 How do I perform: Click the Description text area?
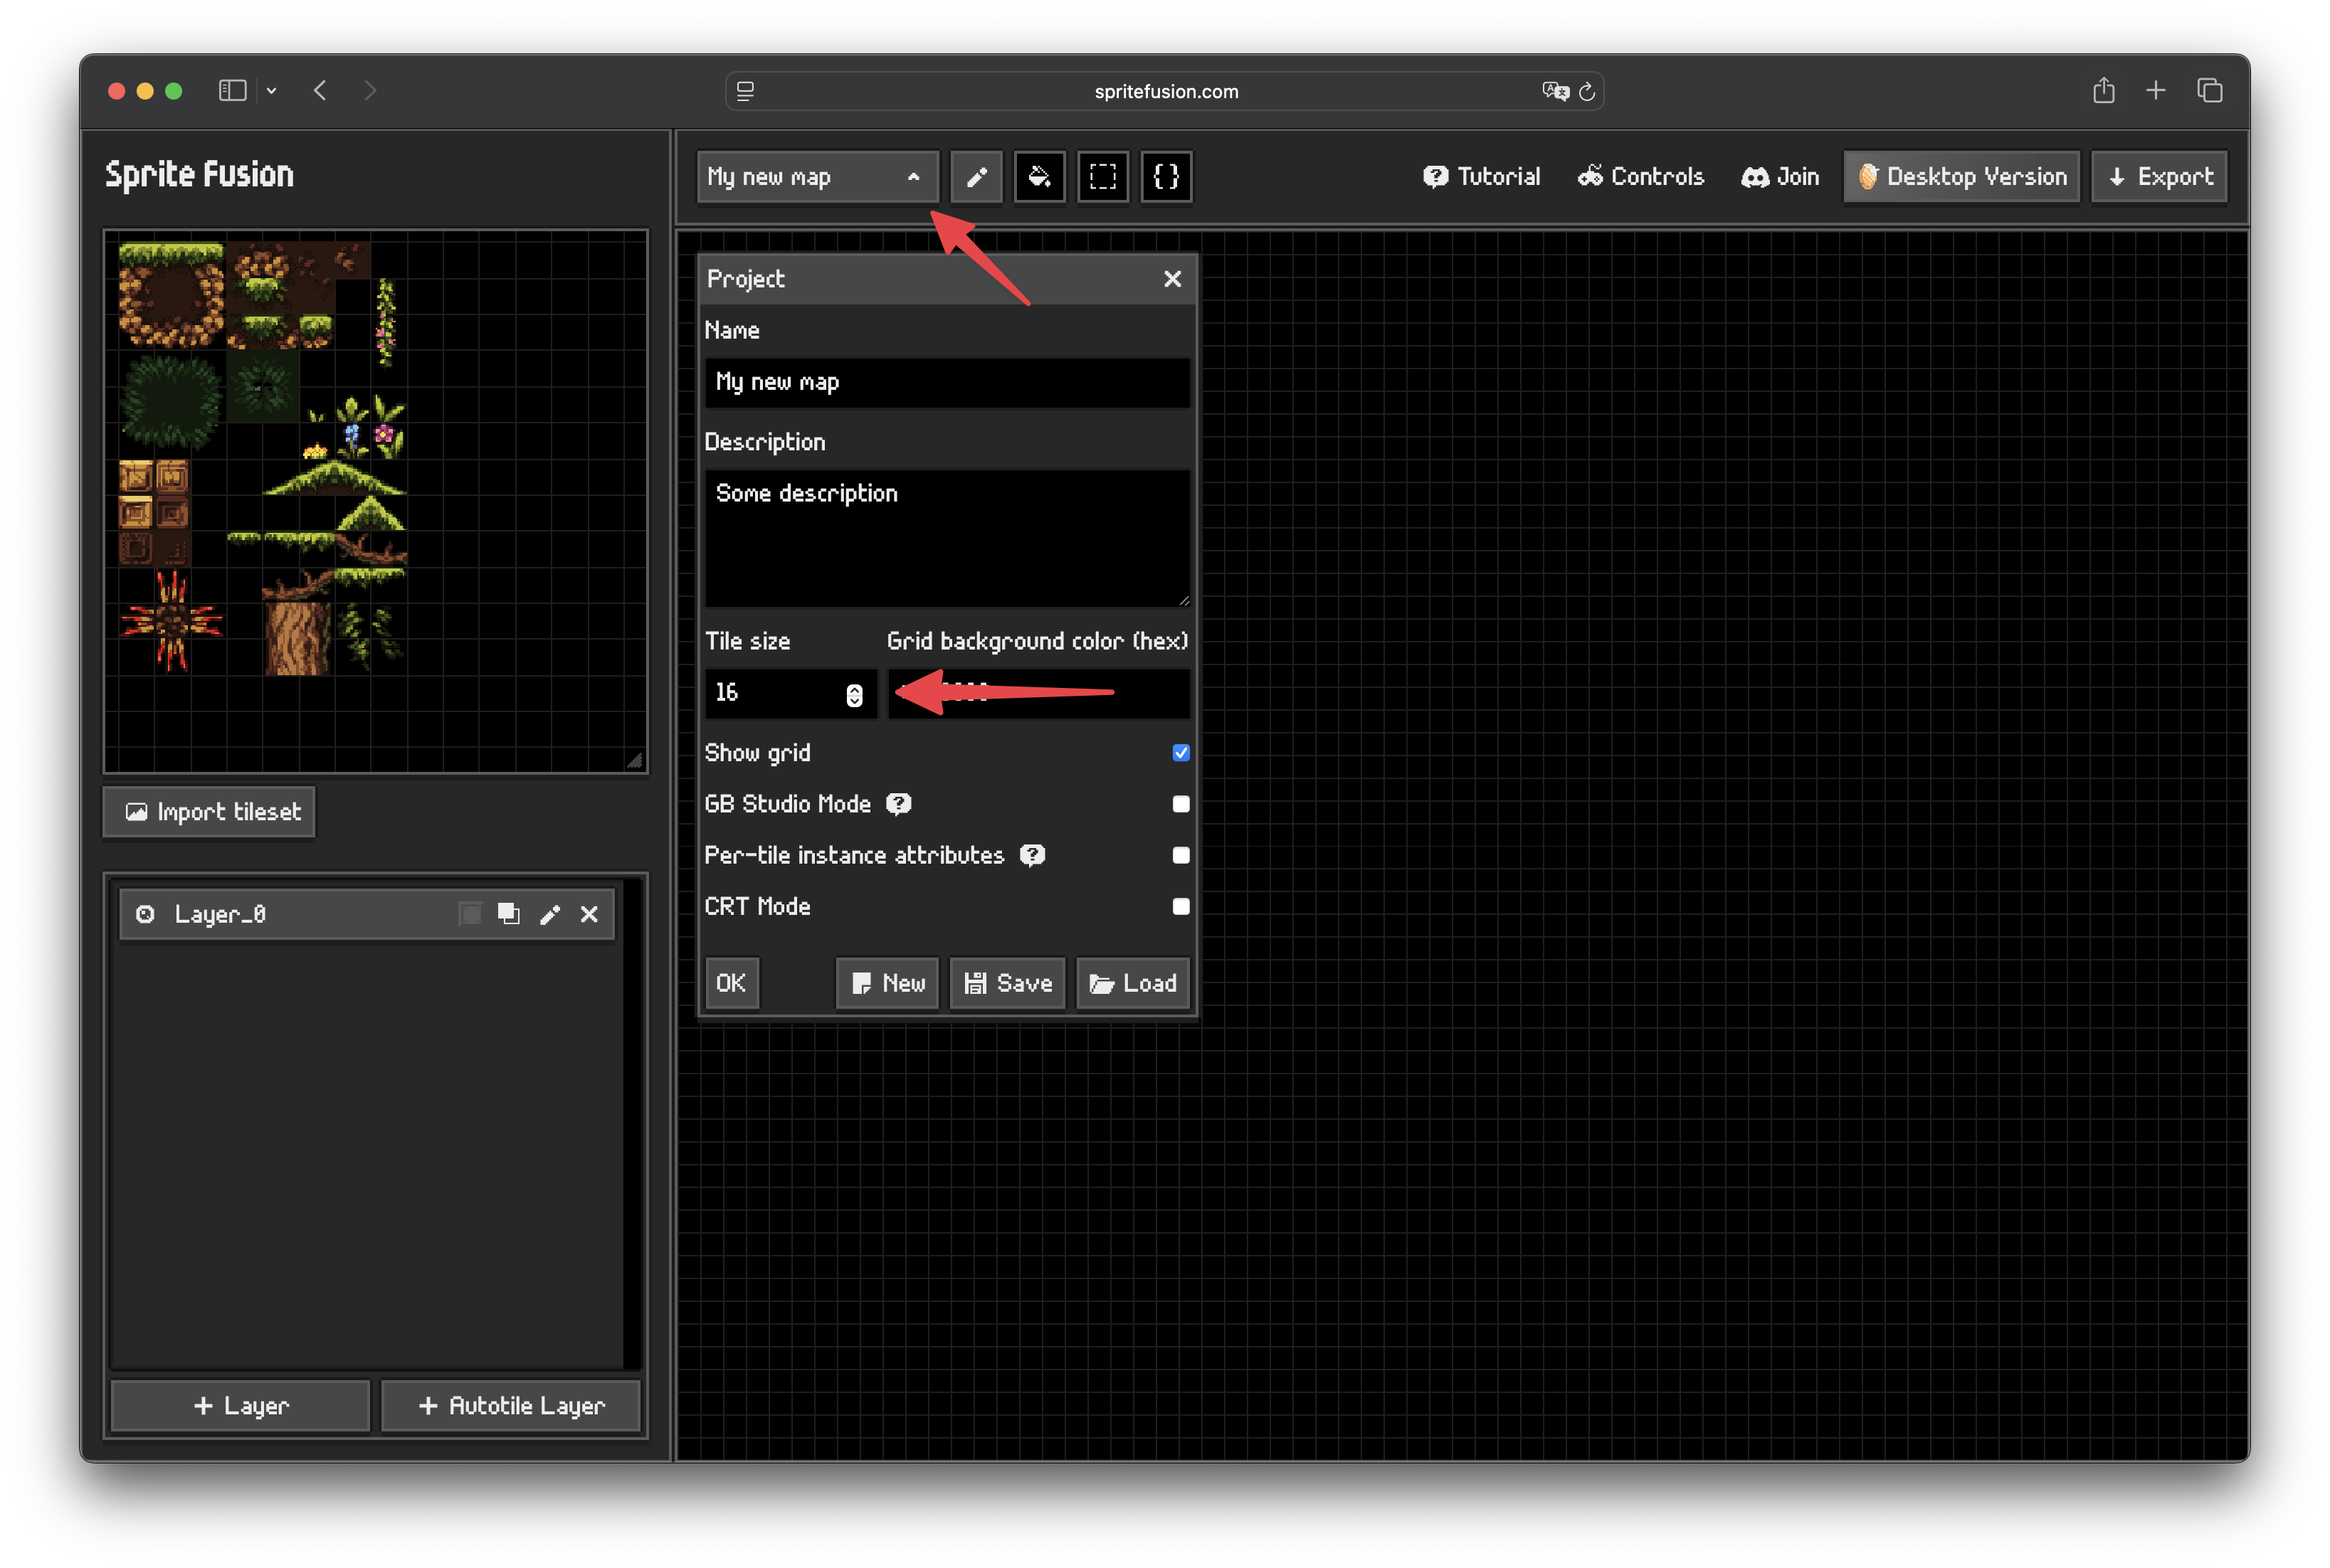(x=947, y=538)
